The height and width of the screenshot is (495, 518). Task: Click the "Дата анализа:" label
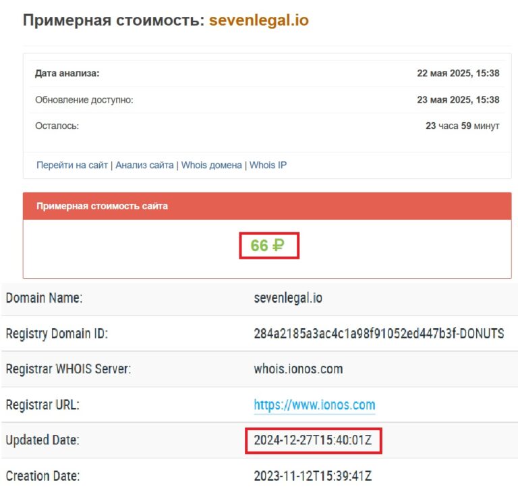(x=67, y=73)
